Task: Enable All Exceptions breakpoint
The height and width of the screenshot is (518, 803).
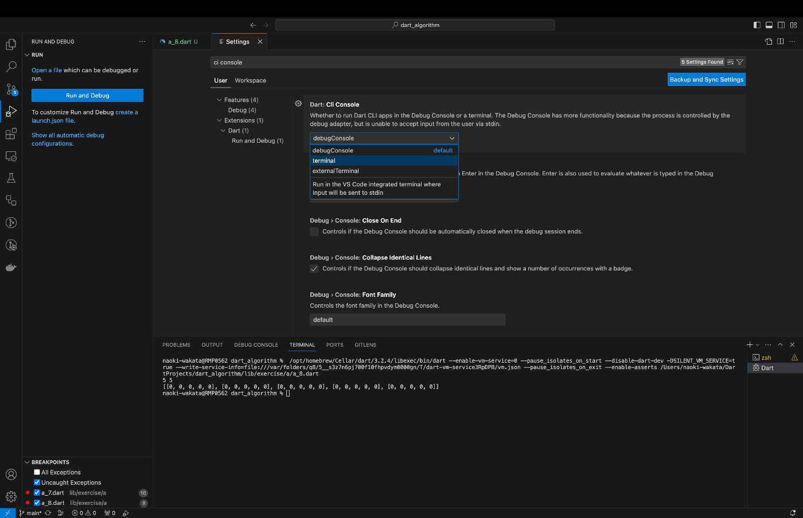Action: pos(37,472)
